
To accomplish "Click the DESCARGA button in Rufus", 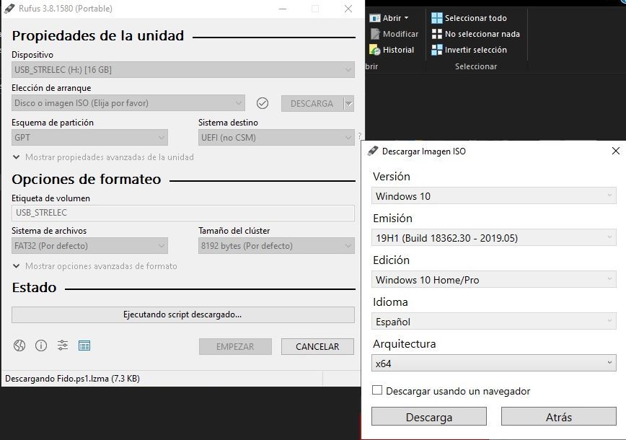I will [312, 103].
